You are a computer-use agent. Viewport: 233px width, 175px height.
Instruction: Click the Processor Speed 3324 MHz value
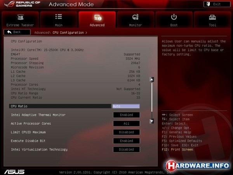pyautogui.click(x=133, y=59)
